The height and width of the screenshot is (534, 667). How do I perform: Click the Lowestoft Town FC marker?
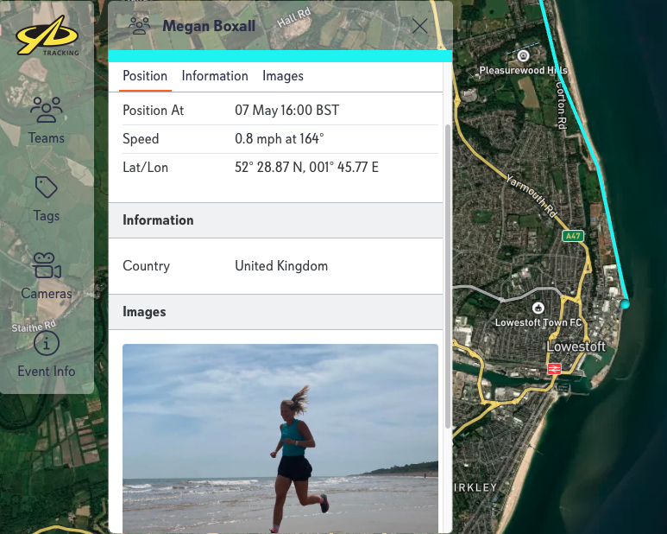click(538, 308)
